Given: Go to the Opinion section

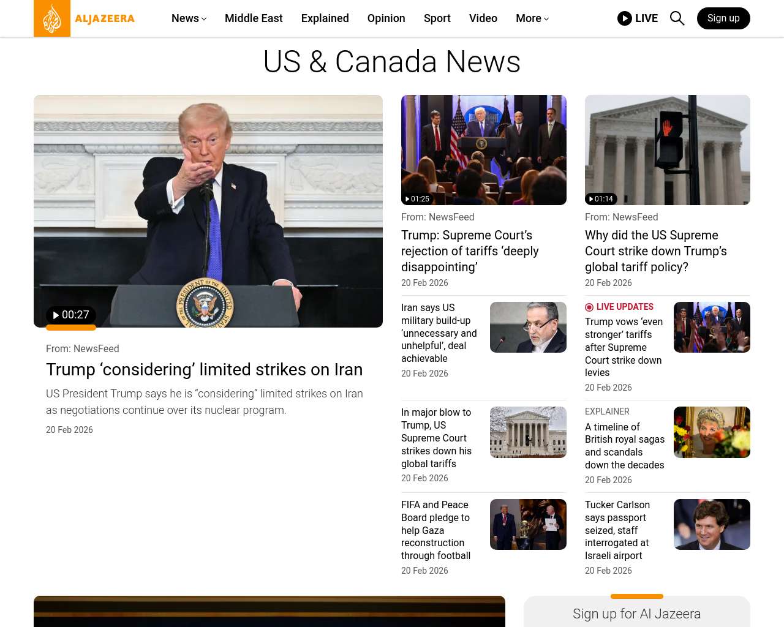Looking at the screenshot, I should [386, 18].
